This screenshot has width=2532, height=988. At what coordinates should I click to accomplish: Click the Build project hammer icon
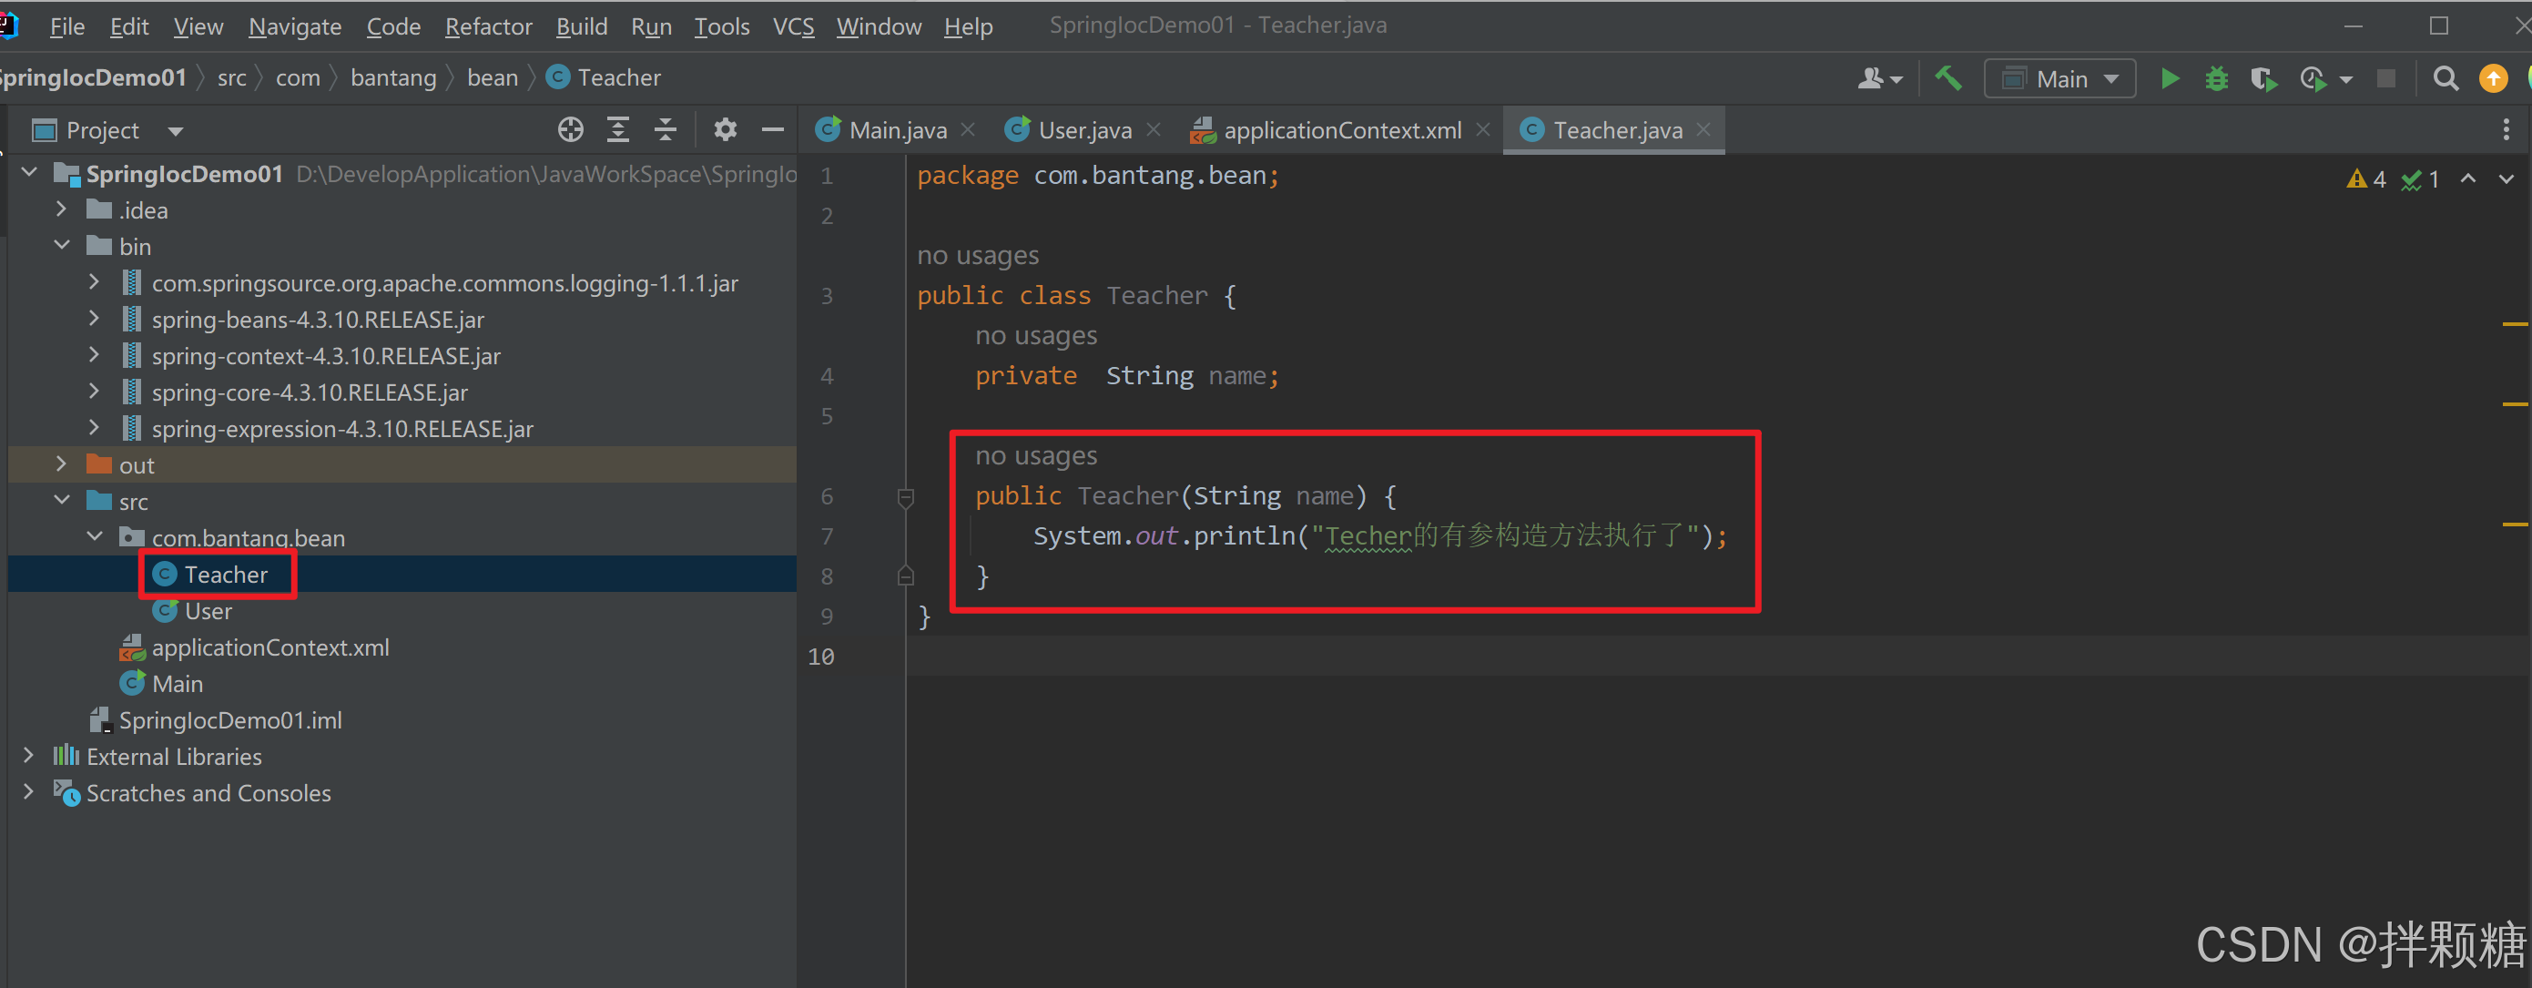[x=1947, y=78]
